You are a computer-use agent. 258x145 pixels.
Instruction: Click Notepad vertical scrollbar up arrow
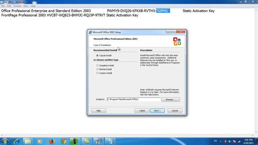tap(256, 10)
